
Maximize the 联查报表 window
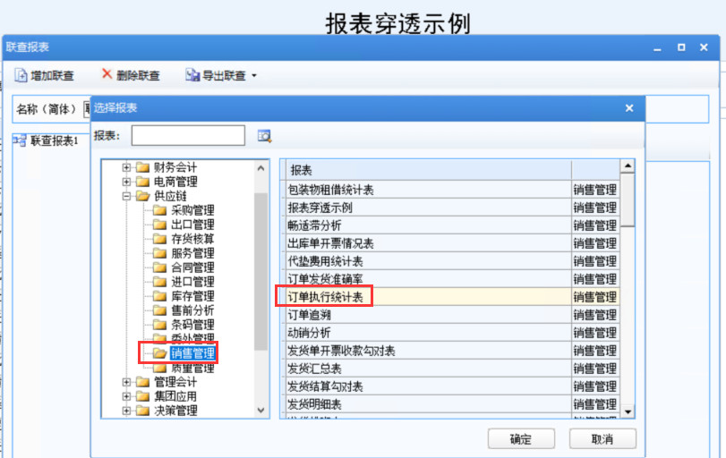pos(681,47)
